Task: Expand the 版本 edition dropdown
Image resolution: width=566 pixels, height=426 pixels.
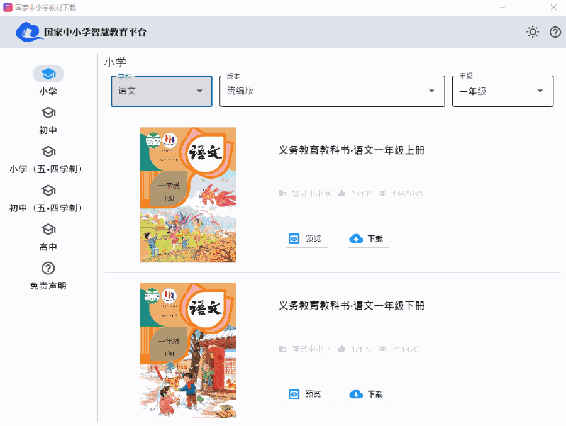Action: coord(331,91)
